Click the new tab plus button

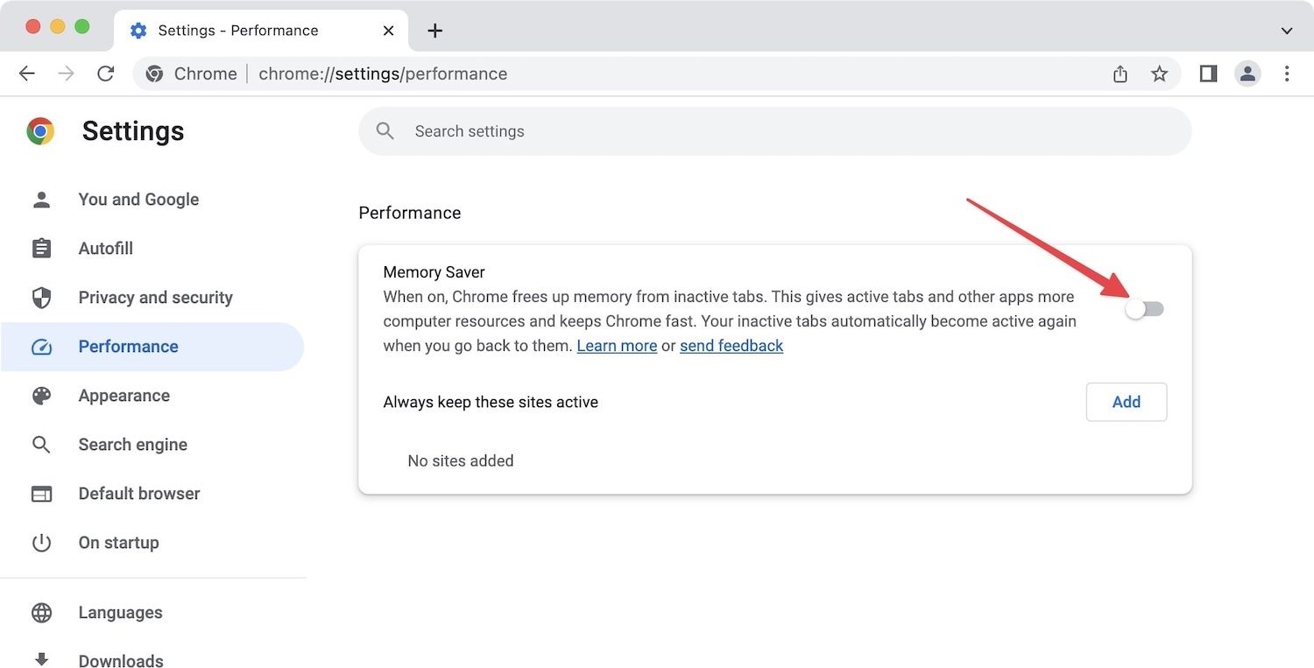pos(434,31)
